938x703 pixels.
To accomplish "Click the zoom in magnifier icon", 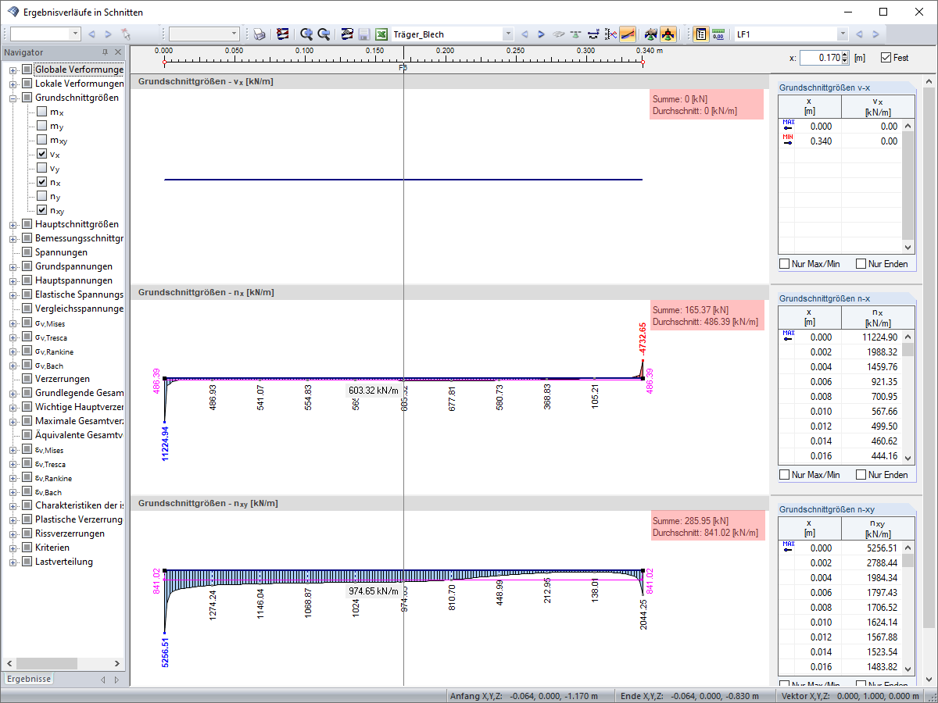I will tap(306, 34).
